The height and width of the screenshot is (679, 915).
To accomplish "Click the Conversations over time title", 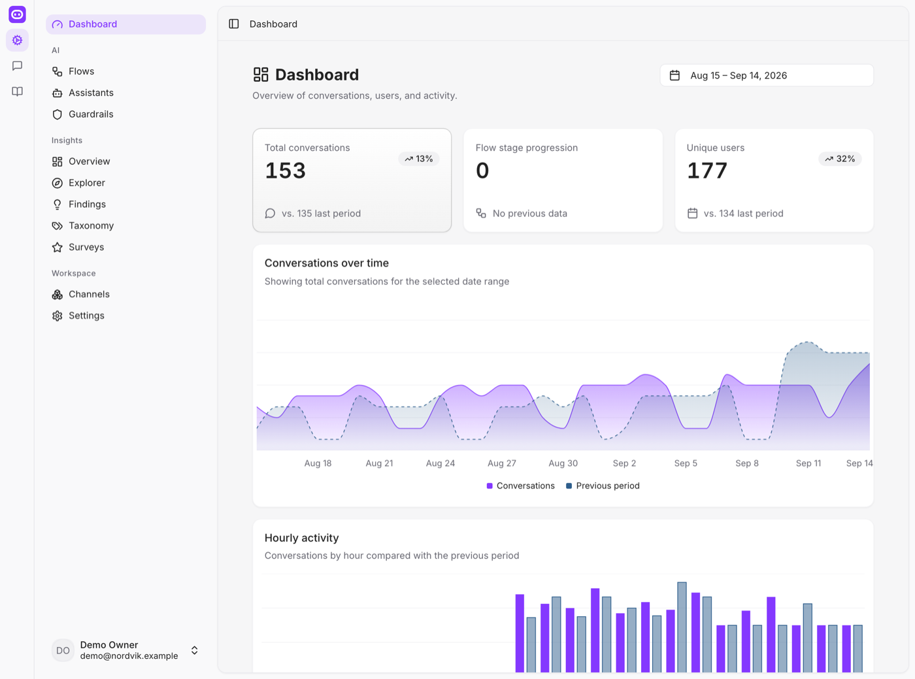I will tap(327, 263).
